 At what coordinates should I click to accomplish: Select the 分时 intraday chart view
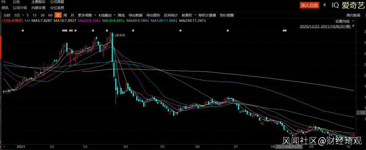point(7,15)
